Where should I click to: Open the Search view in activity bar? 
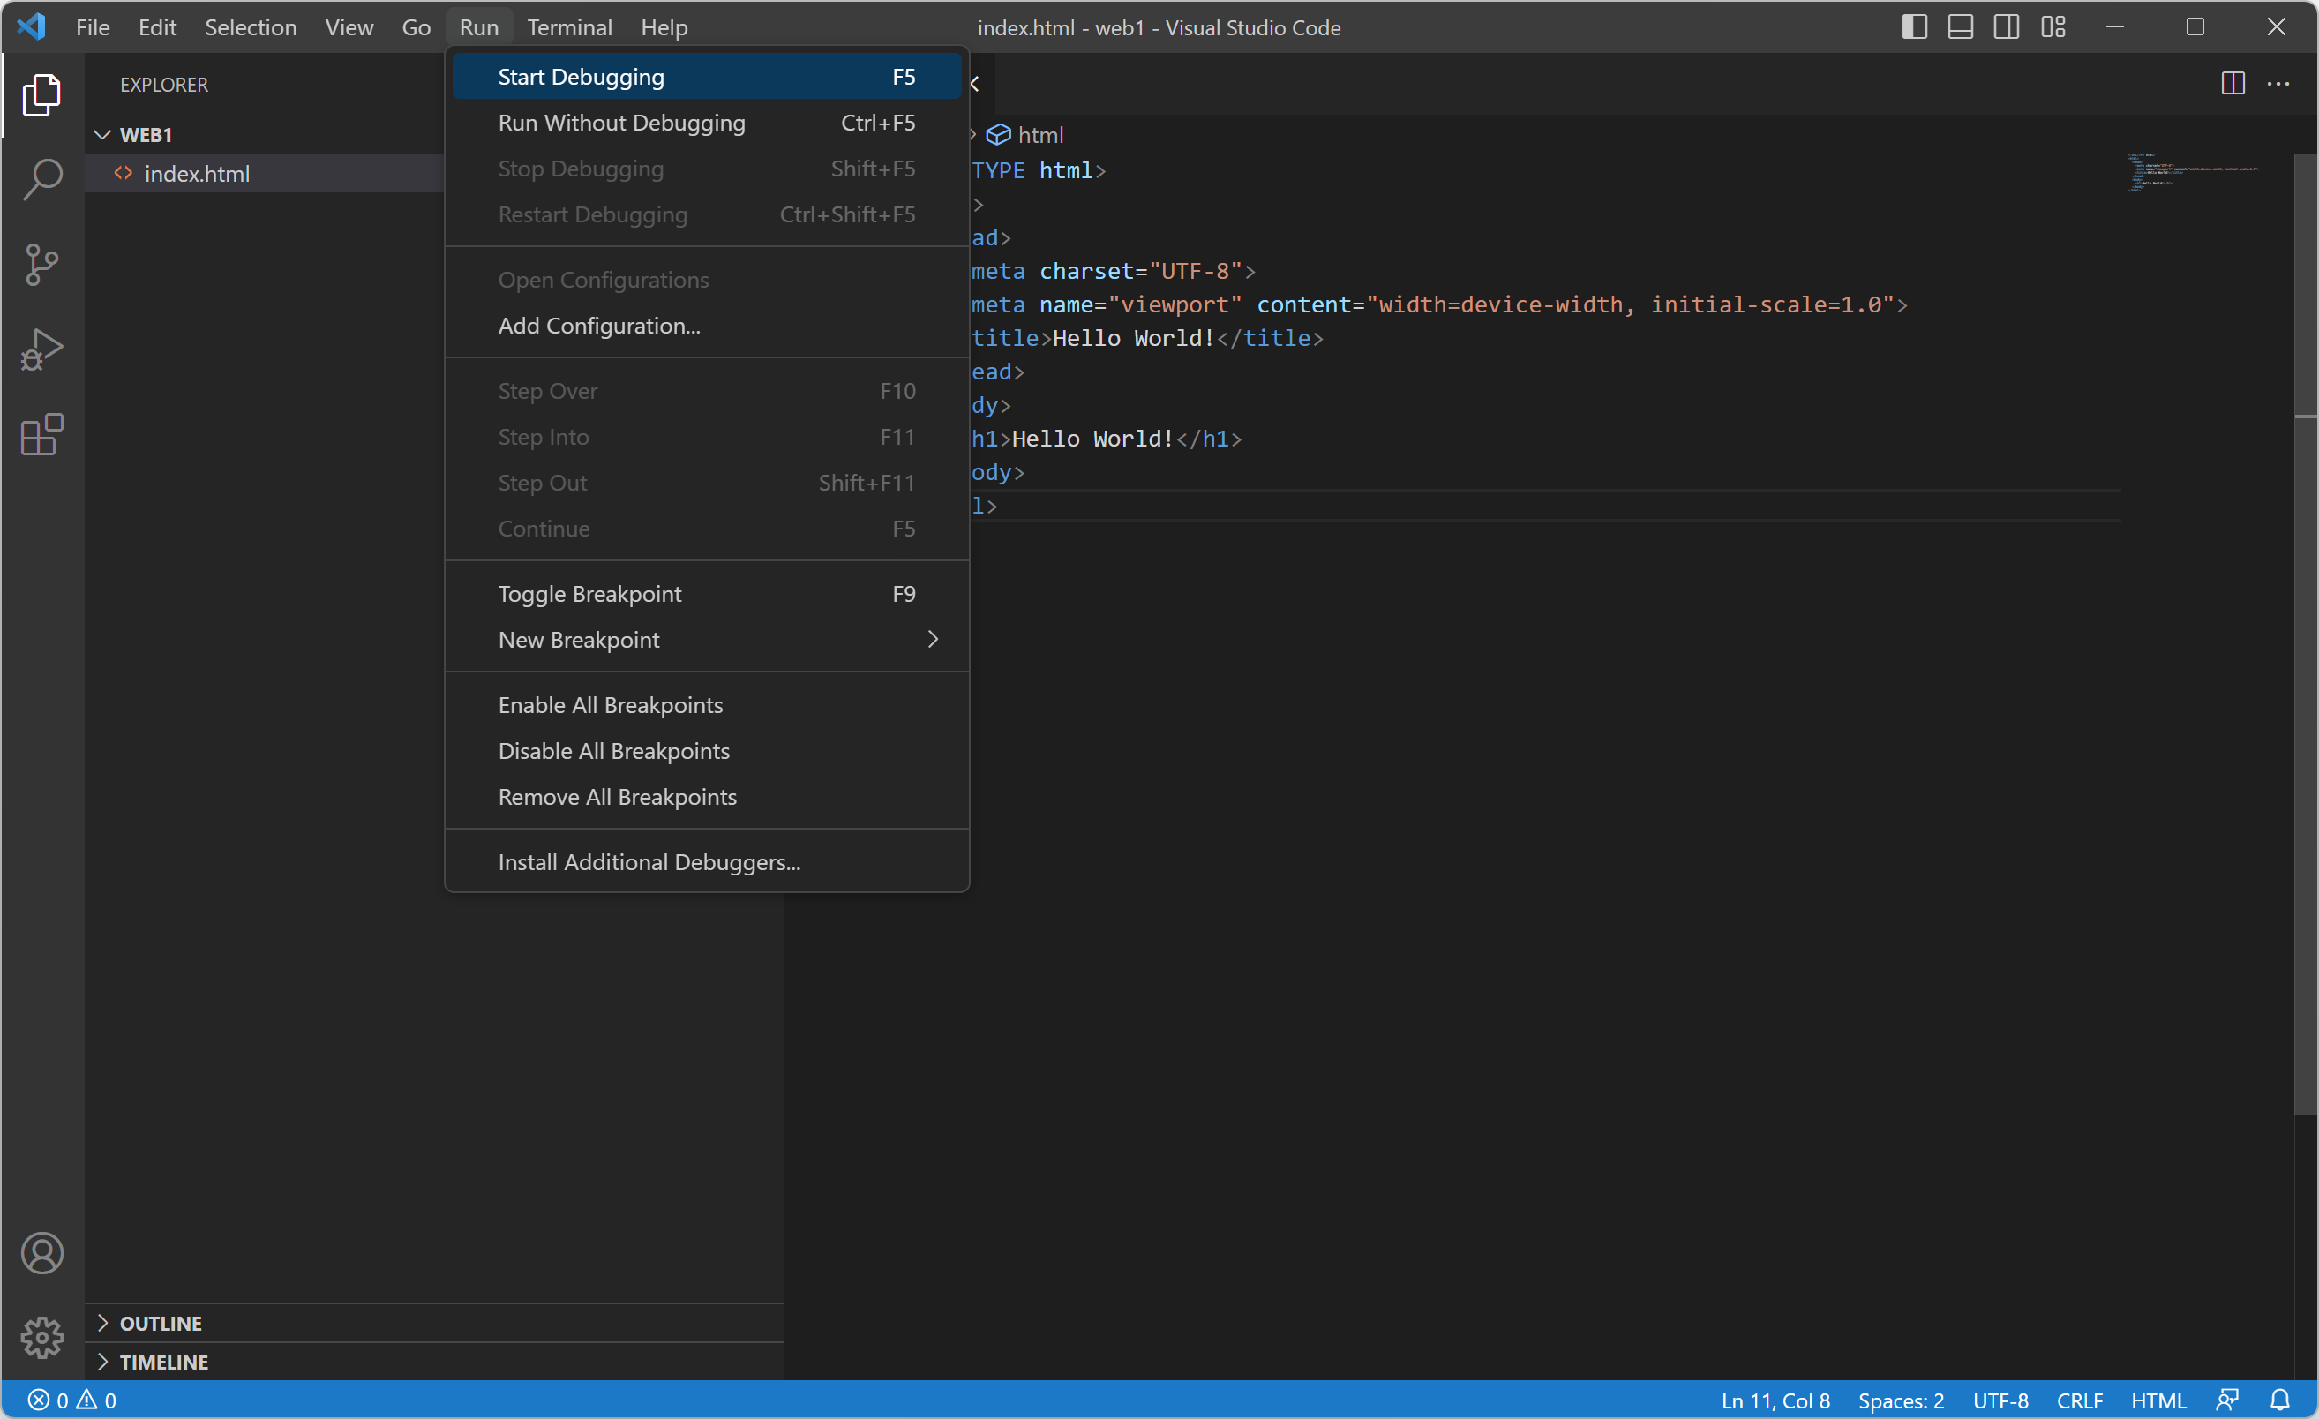click(x=42, y=179)
